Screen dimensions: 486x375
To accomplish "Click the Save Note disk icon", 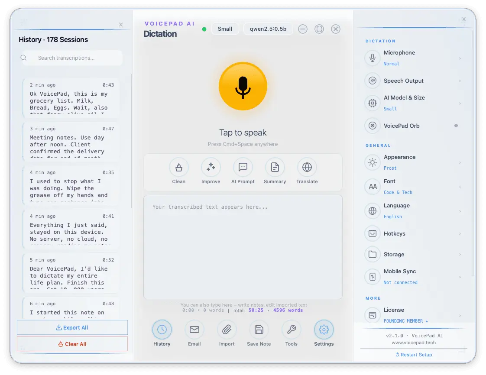I will click(259, 330).
